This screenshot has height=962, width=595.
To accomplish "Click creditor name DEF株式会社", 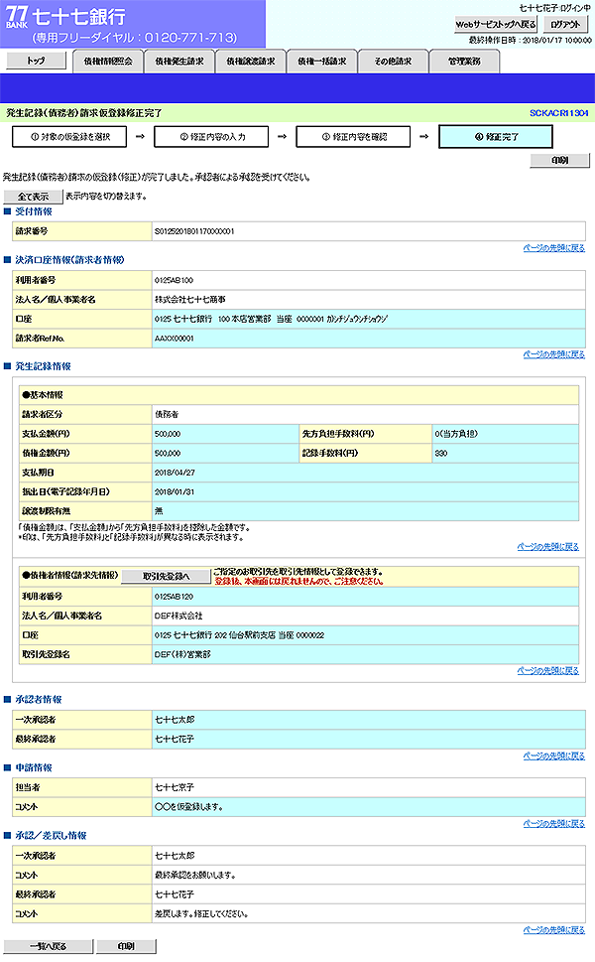I will pyautogui.click(x=178, y=616).
